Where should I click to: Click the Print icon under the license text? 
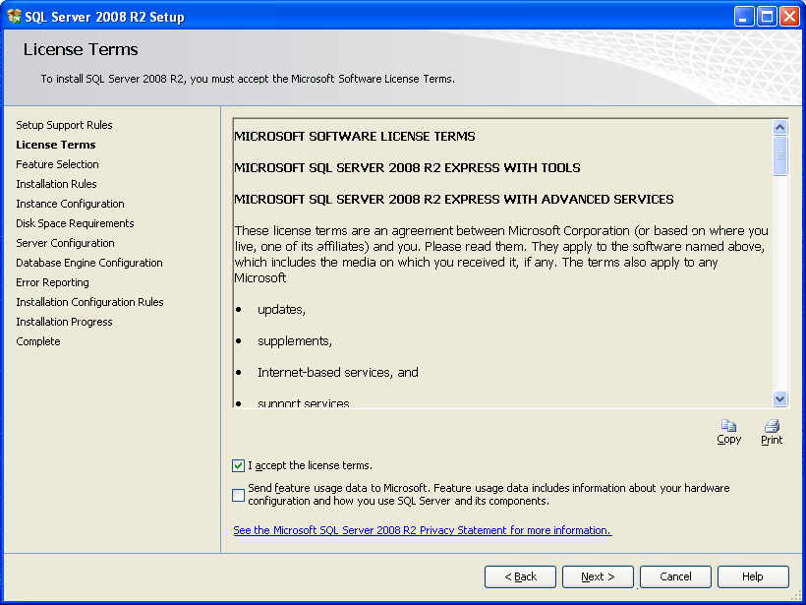tap(772, 425)
